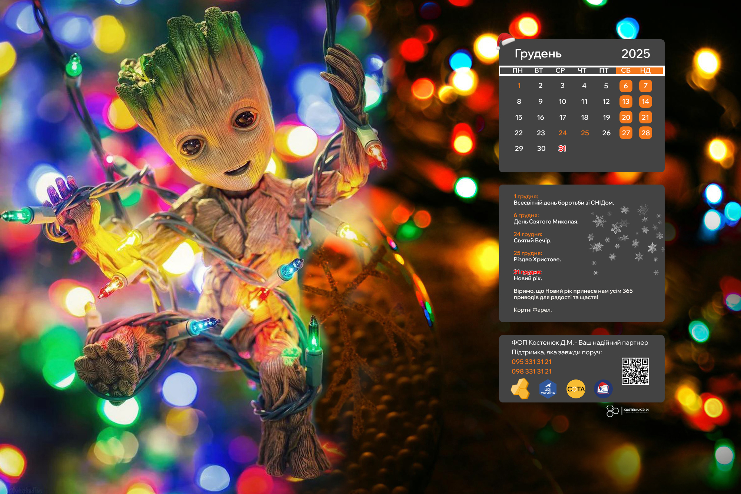Click the yellow honeycomb hexagons logo

click(x=521, y=389)
